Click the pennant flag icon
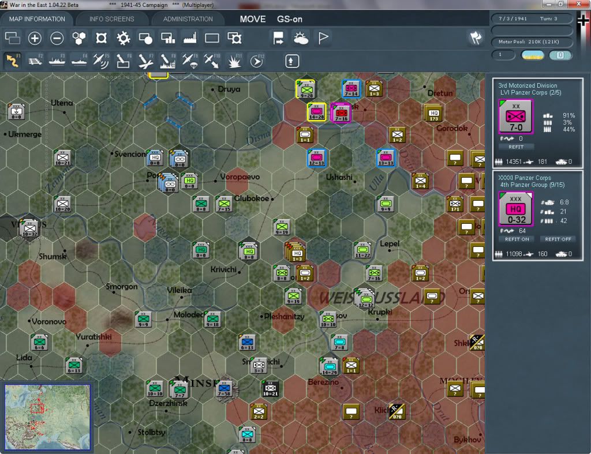The image size is (591, 454). 323,38
